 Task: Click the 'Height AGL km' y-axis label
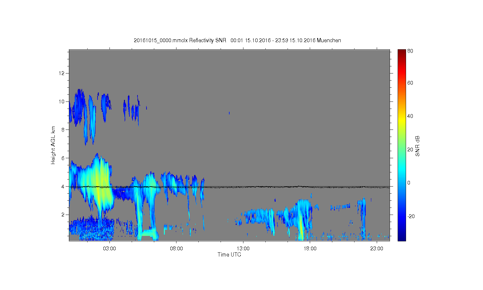(53, 145)
